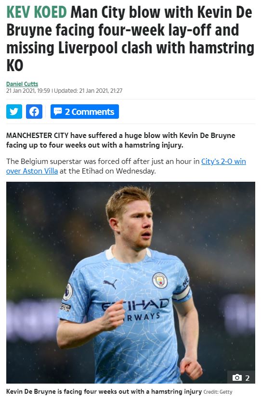Click the main article headline

click(x=130, y=38)
